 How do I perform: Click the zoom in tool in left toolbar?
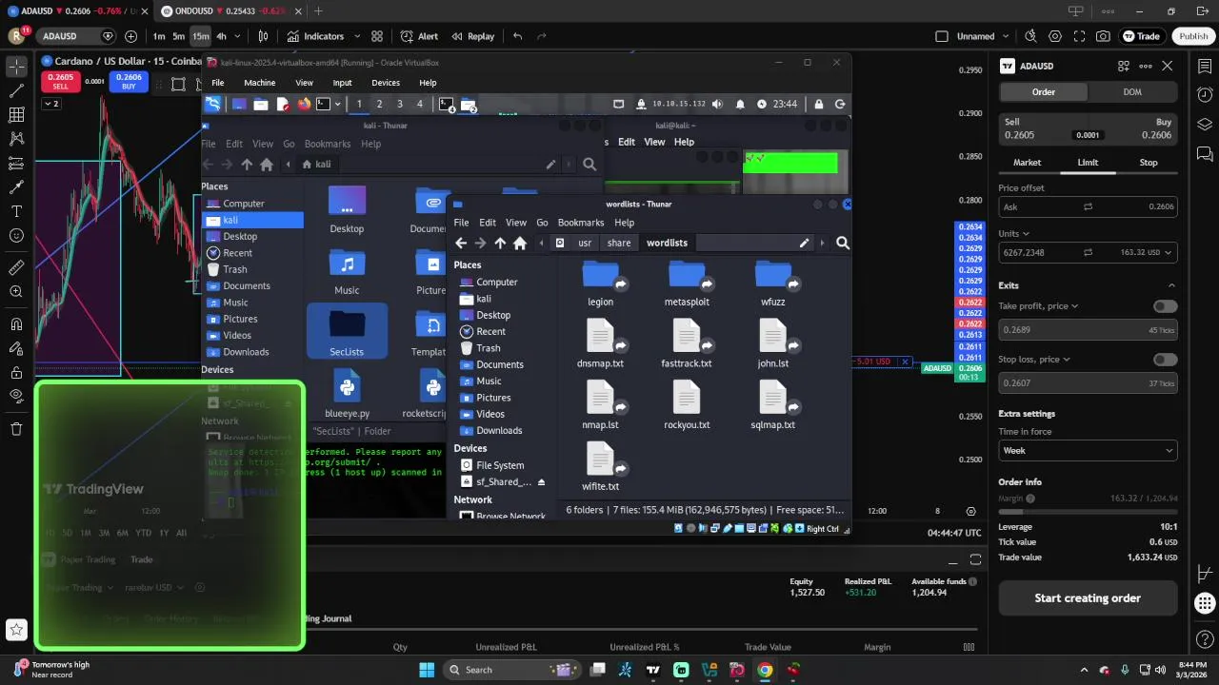(x=16, y=291)
